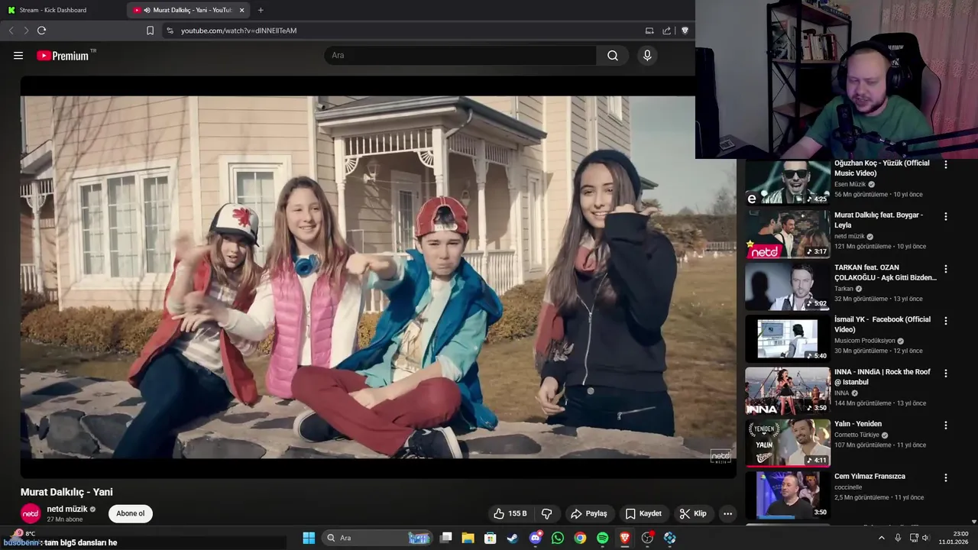
Task: Open WhatsApp from the taskbar
Action: click(x=558, y=538)
